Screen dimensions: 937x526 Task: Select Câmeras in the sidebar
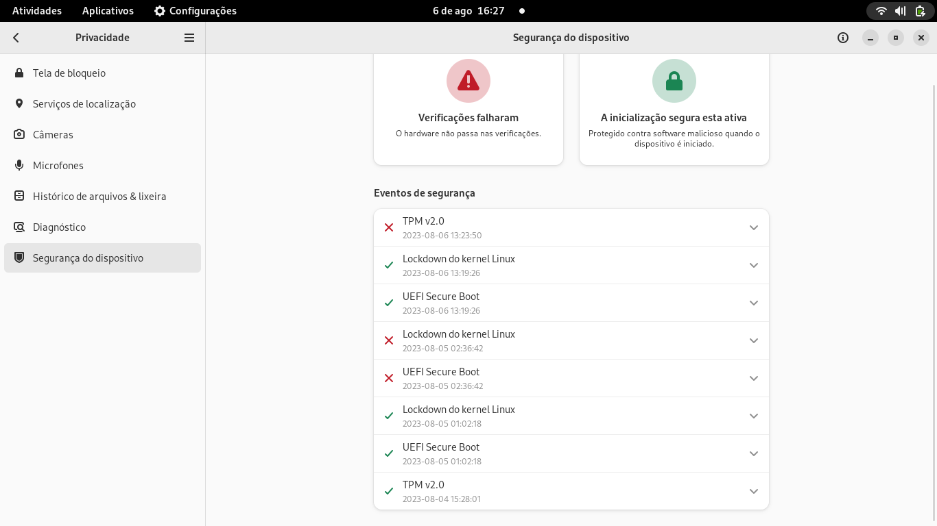(102, 134)
